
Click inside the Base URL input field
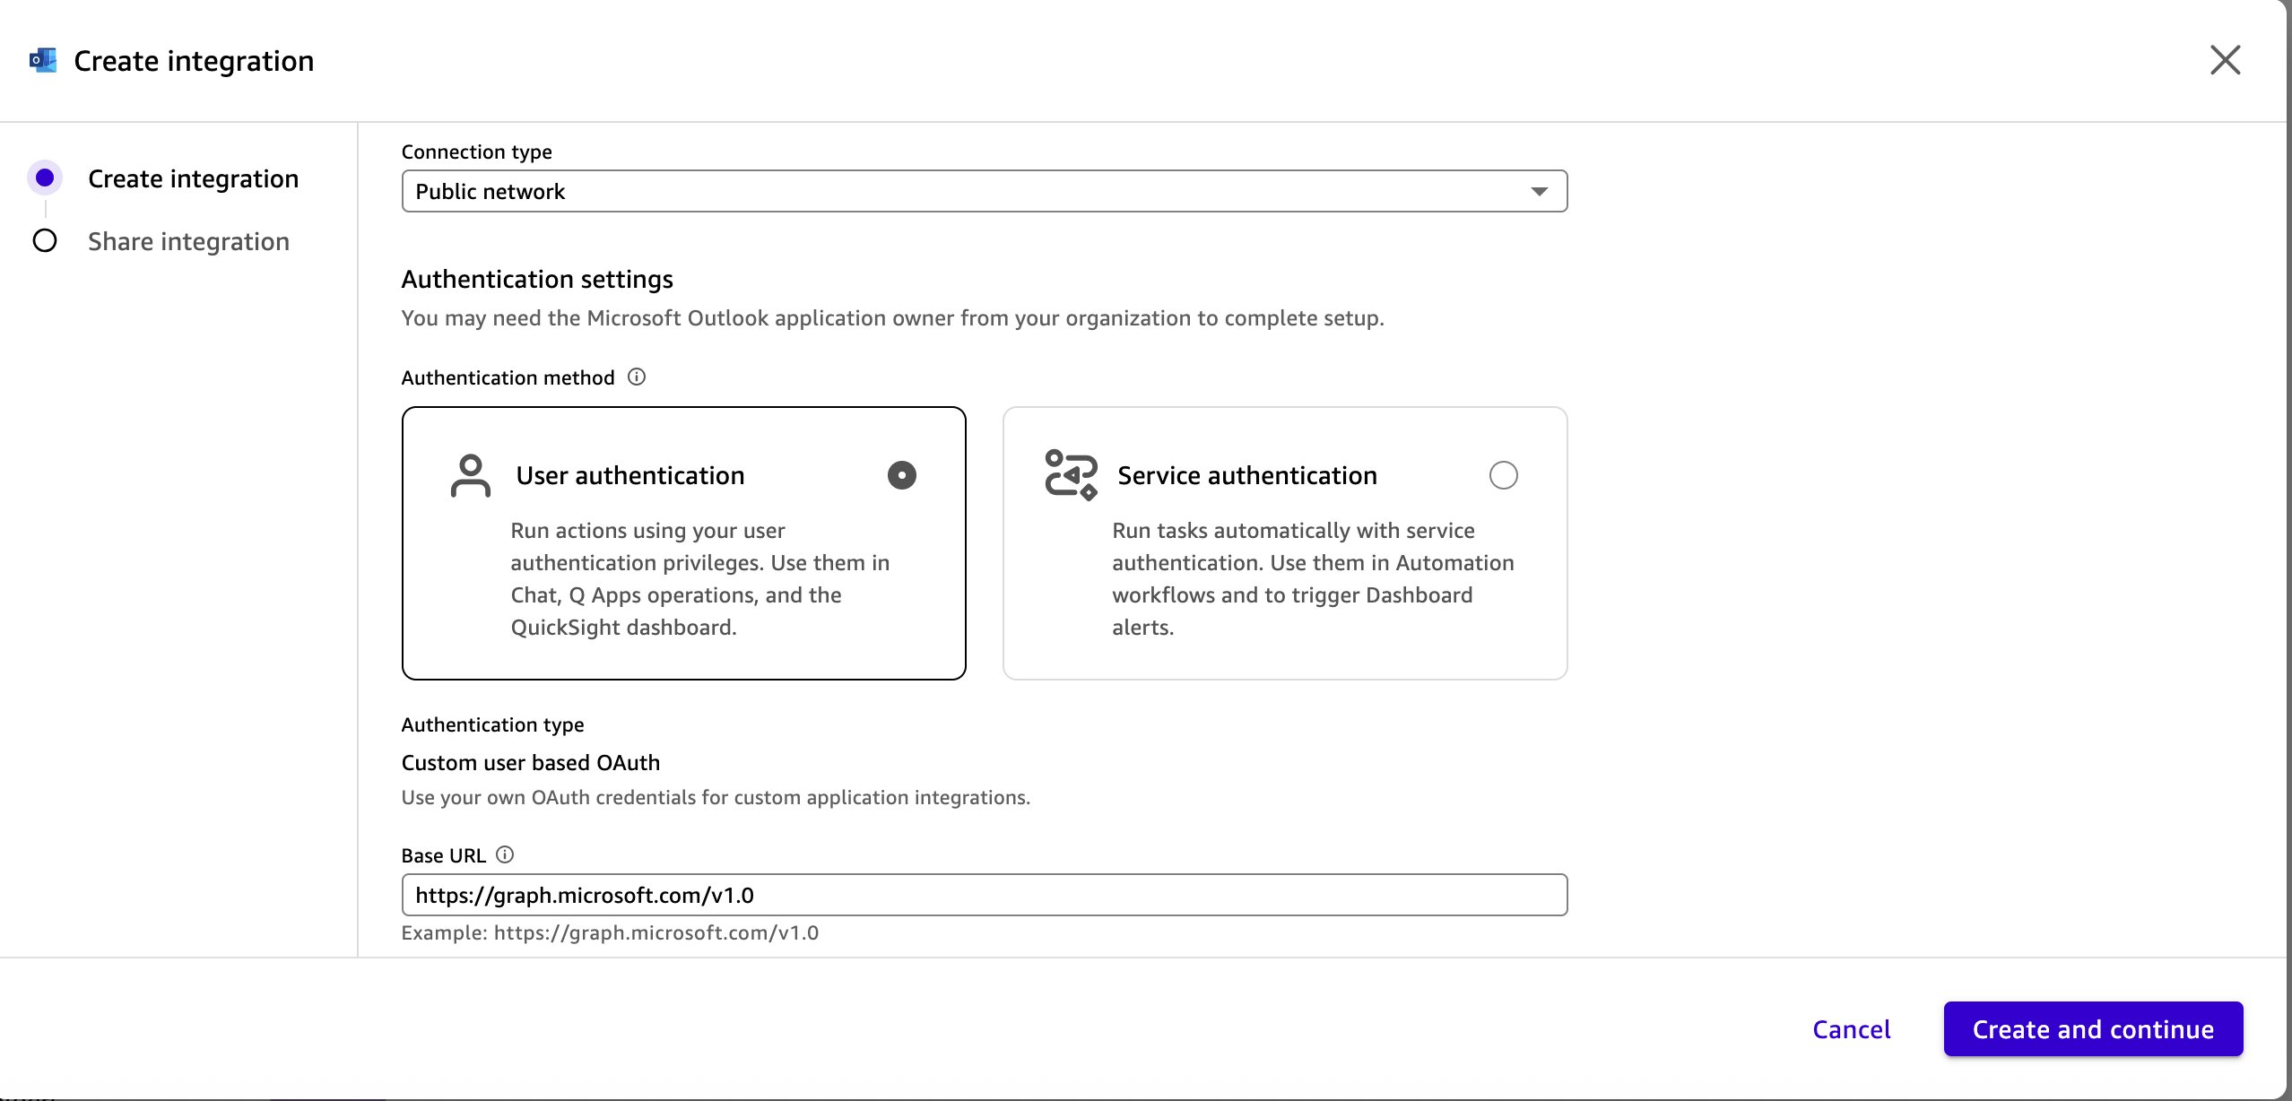pos(984,894)
